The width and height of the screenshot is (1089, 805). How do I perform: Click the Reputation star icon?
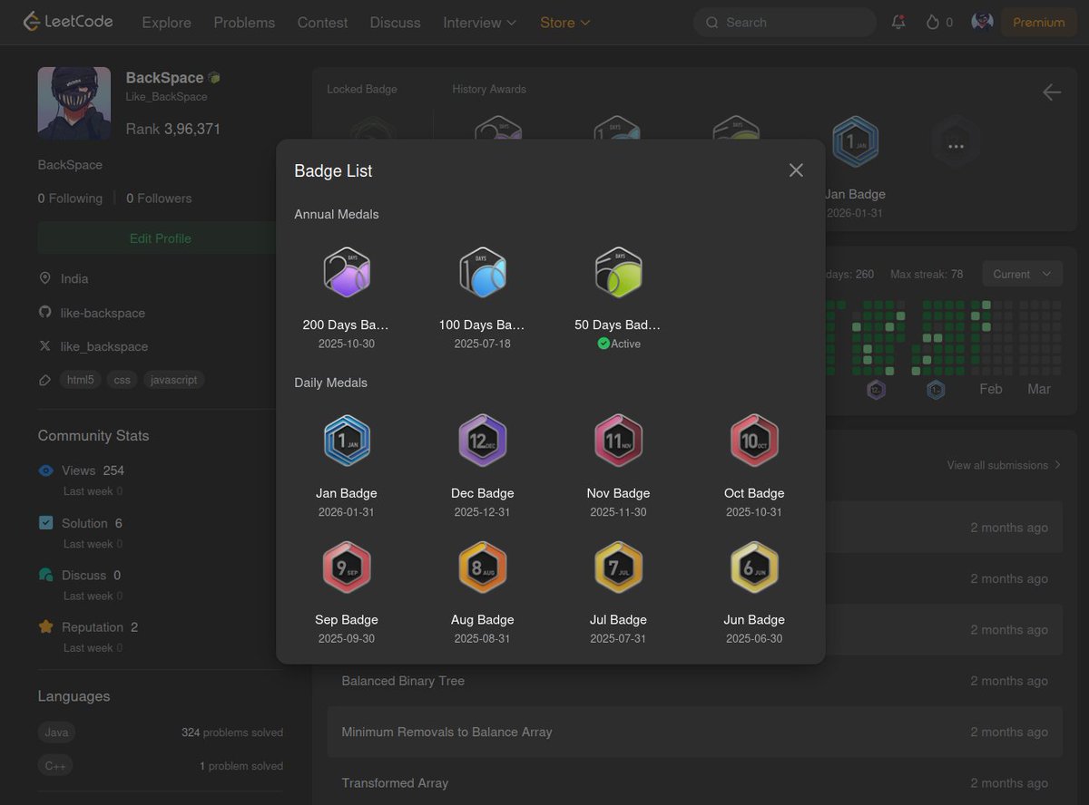tap(45, 626)
